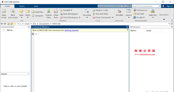Open Preferences gear in Environment section
The height and width of the screenshot is (92, 174).
(x=135, y=10)
